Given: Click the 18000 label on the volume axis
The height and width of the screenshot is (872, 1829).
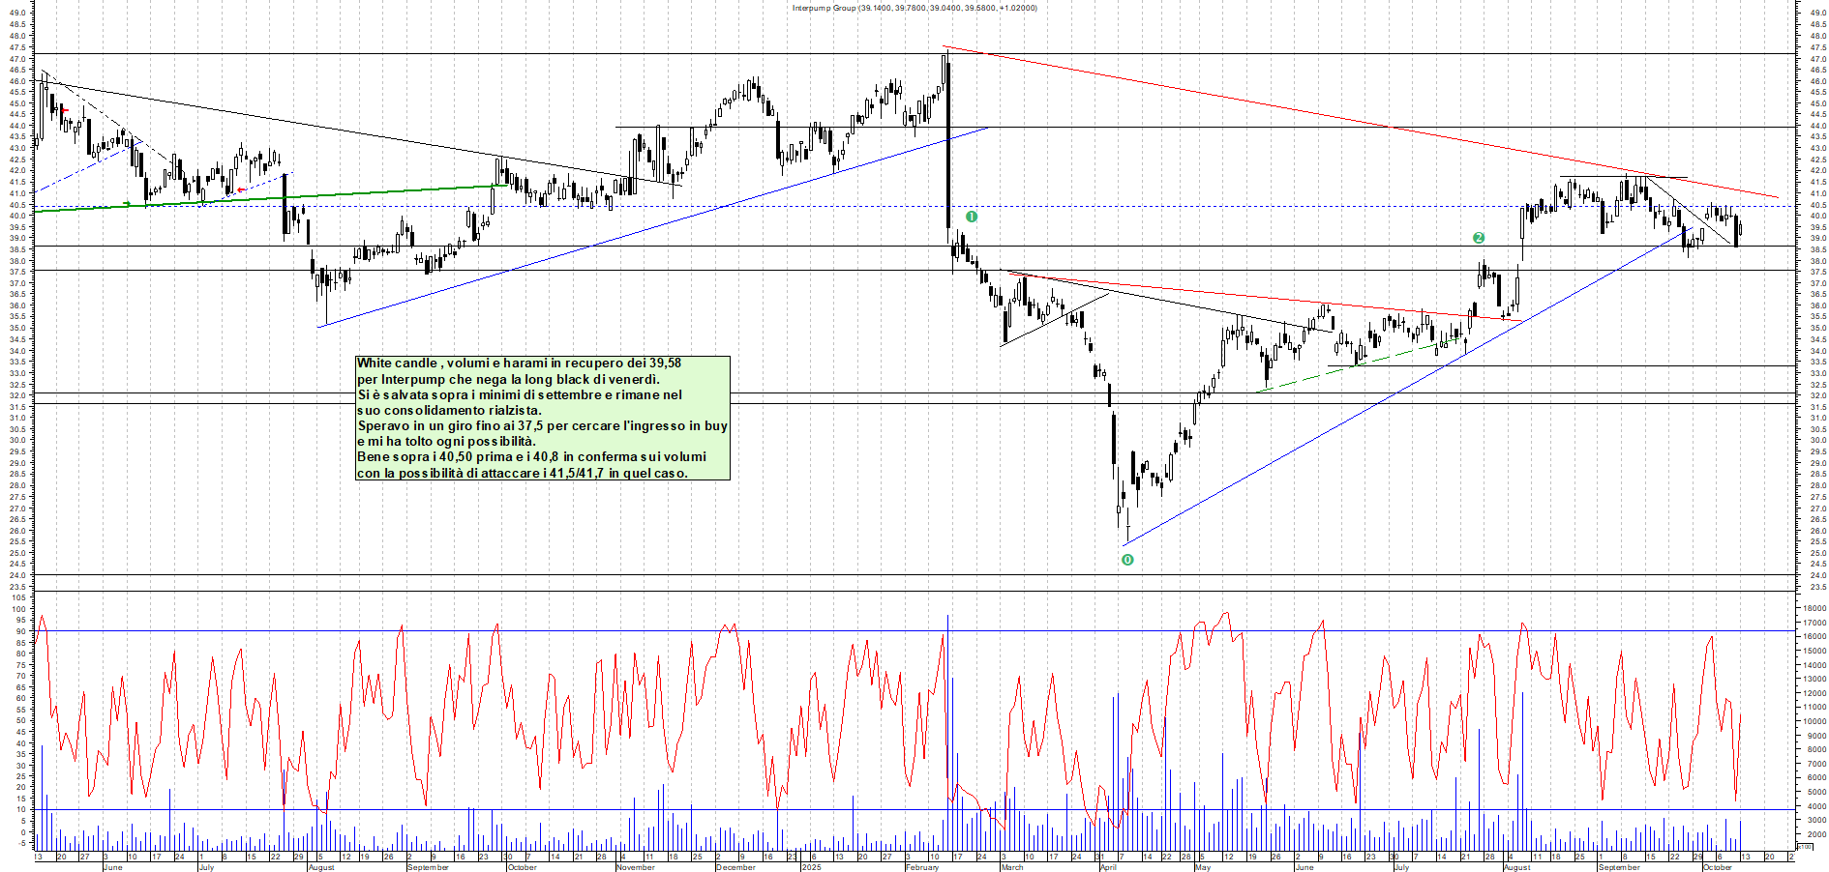Looking at the screenshot, I should [1814, 608].
